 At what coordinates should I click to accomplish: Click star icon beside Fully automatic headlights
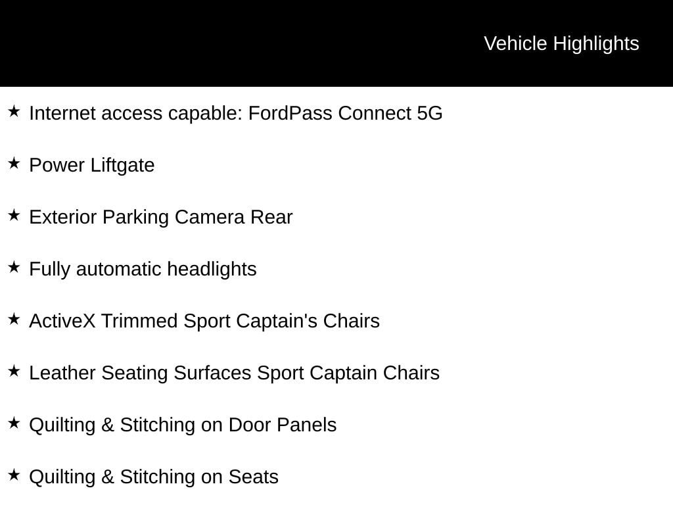tap(14, 268)
